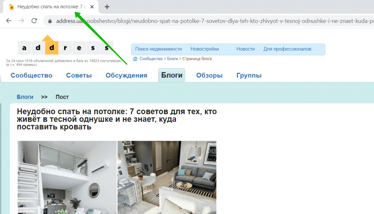Select the active 'Блоги' section tab
The height and width of the screenshot is (214, 374).
click(x=172, y=75)
